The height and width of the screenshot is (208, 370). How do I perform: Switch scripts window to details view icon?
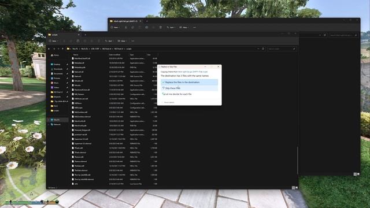click(293, 188)
